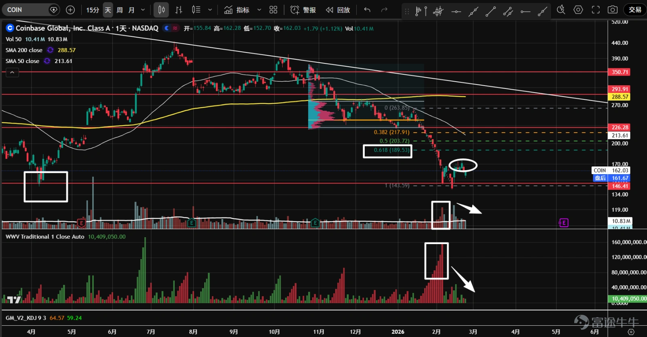The height and width of the screenshot is (337, 647).
Task: Select the crossed candlestick drawing tool
Action: point(438,11)
